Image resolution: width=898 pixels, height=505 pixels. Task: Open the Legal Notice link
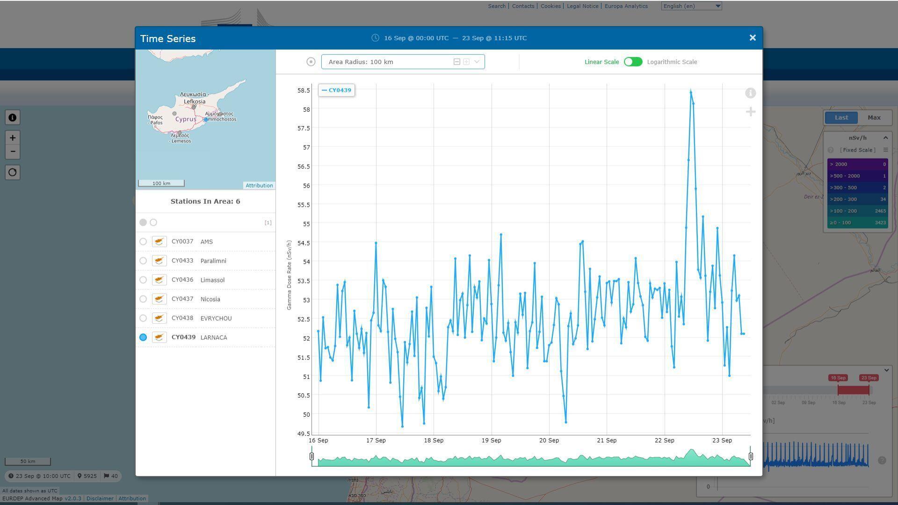[582, 6]
